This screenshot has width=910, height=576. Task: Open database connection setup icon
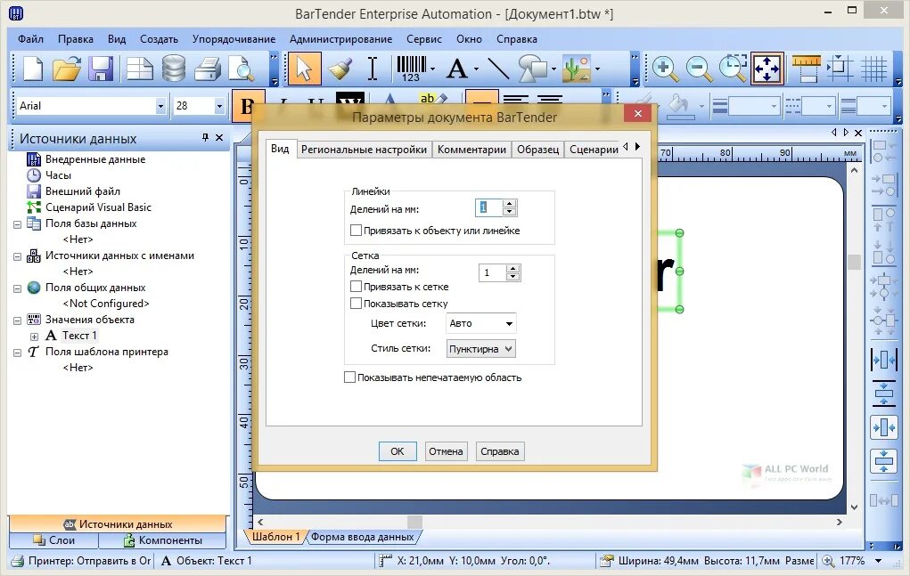coord(174,69)
